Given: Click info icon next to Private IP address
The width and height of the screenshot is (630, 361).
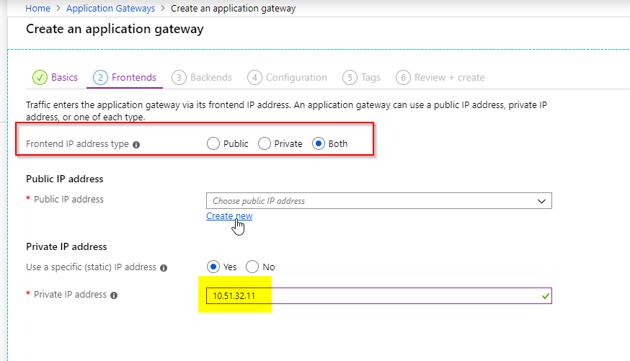Looking at the screenshot, I should (115, 295).
